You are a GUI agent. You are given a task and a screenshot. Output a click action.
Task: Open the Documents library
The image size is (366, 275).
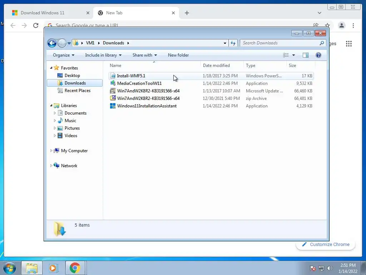click(x=75, y=113)
